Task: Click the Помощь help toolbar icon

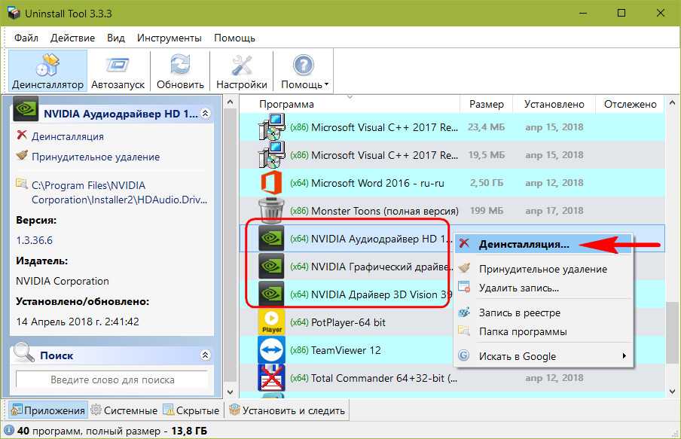Action: pos(303,66)
